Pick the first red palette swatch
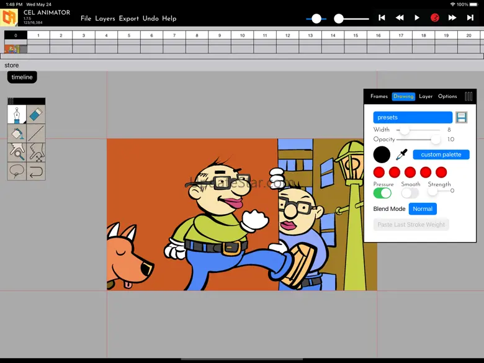 pyautogui.click(x=379, y=173)
